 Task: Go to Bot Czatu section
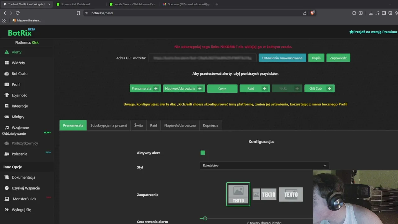(x=20, y=74)
